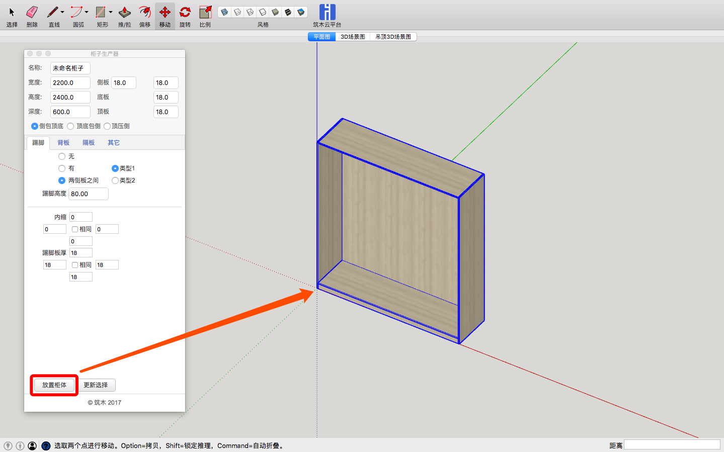Image resolution: width=724 pixels, height=452 pixels.
Task: Click the blue help question mark icon
Action: (x=46, y=446)
